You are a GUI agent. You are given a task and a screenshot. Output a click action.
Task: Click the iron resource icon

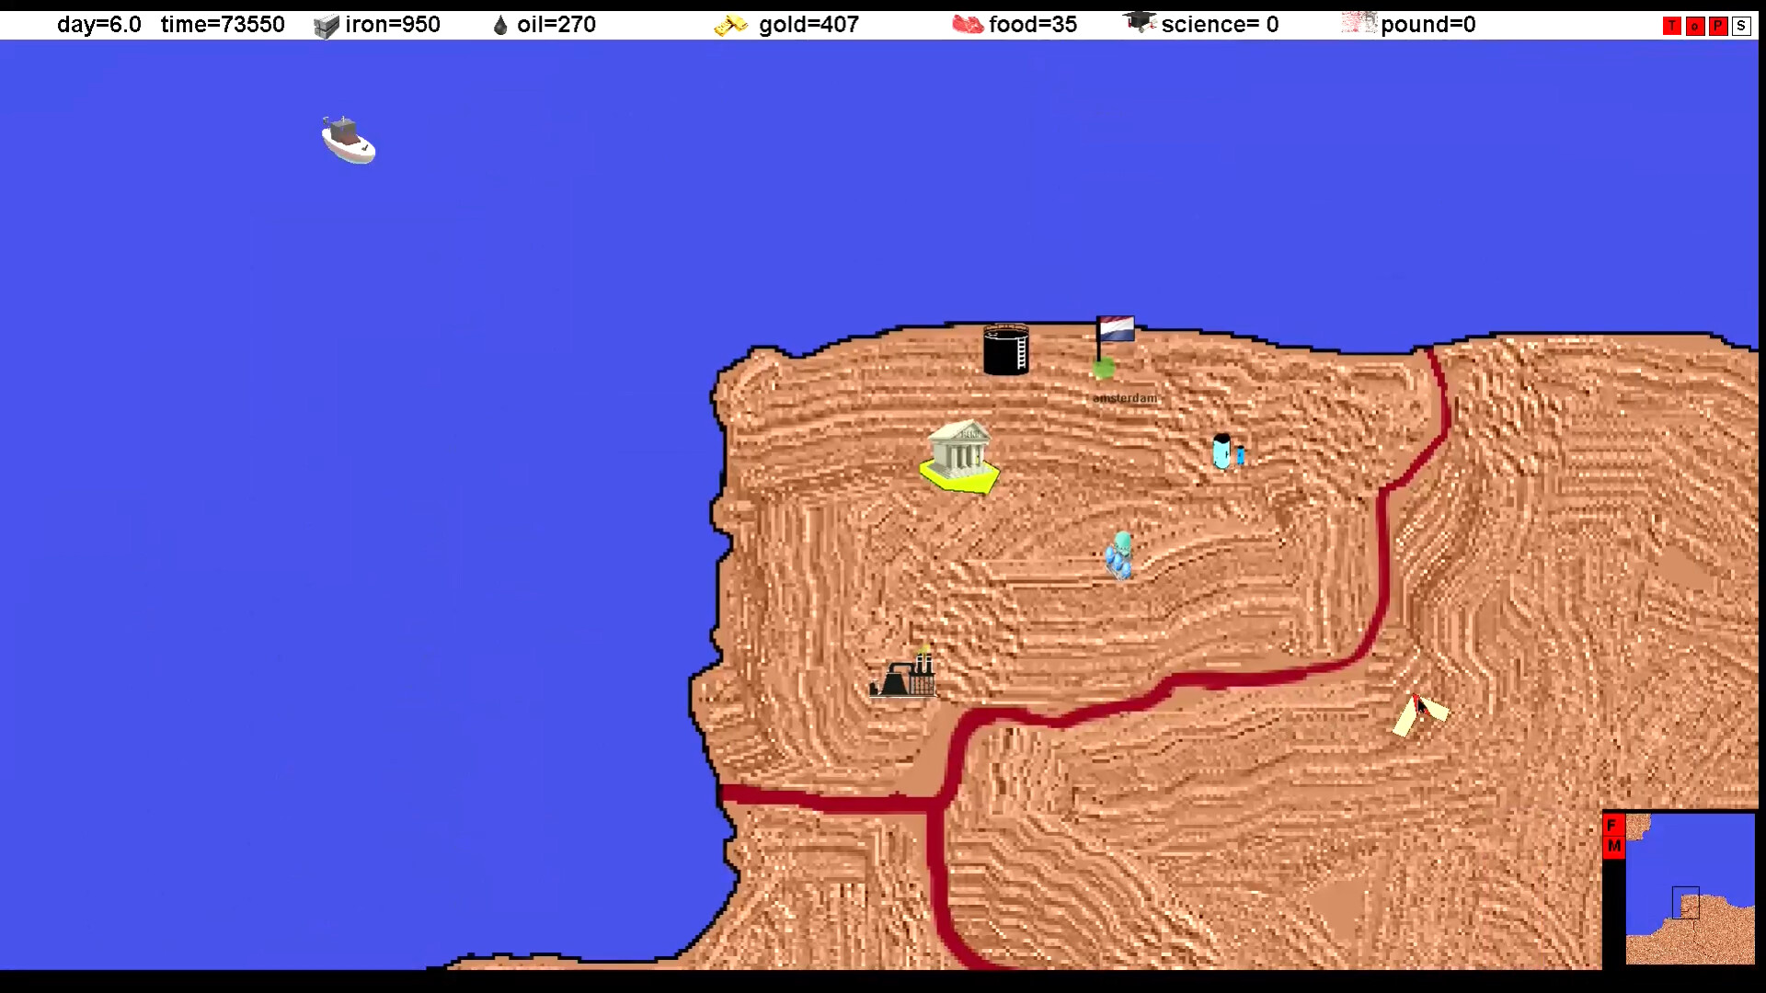pyautogui.click(x=326, y=26)
